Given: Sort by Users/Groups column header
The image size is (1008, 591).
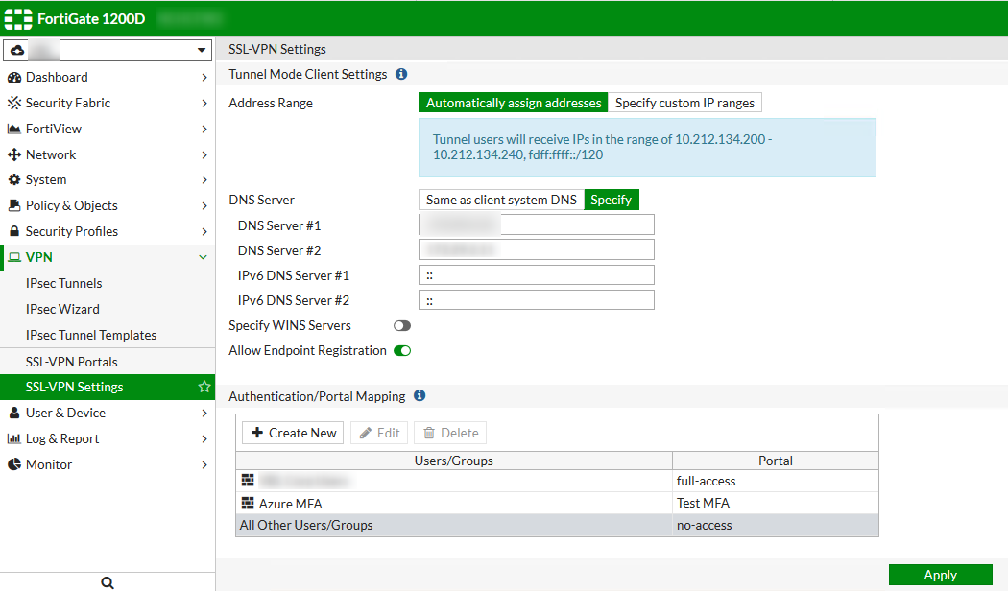Looking at the screenshot, I should (454, 461).
